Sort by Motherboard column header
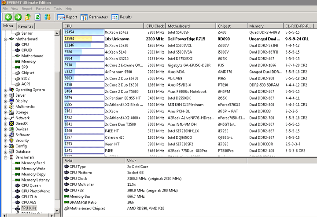The width and height of the screenshot is (317, 217). pyautogui.click(x=191, y=26)
